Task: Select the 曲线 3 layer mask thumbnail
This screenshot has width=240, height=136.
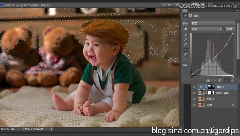Action: 211,87
